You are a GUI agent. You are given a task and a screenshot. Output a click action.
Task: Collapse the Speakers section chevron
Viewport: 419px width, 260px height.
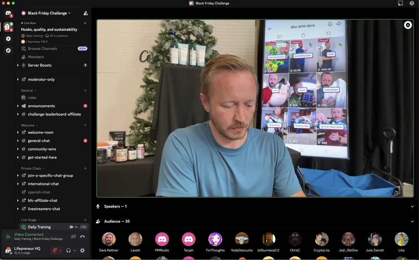(412, 207)
